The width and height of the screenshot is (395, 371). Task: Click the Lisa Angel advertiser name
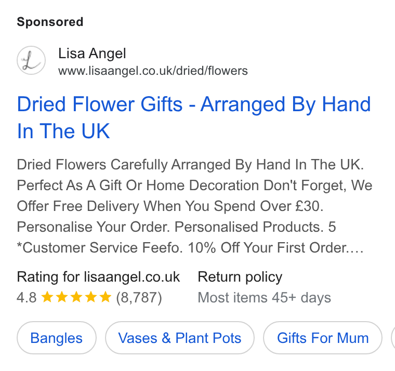coord(92,54)
